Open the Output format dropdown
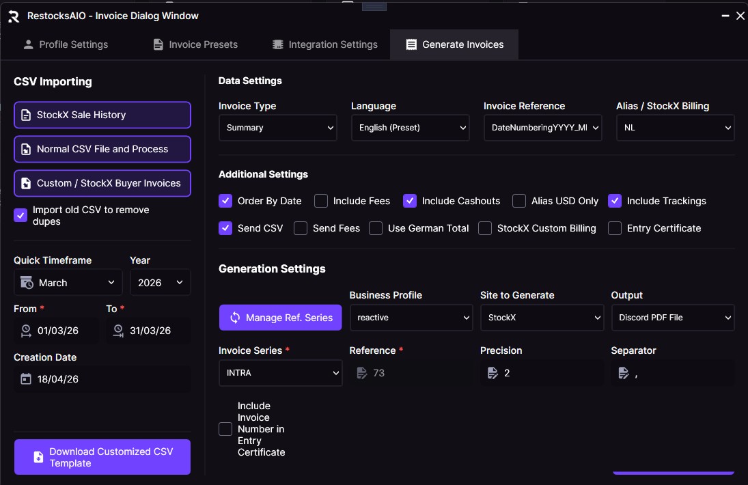Viewport: 748px width, 485px height. [672, 318]
